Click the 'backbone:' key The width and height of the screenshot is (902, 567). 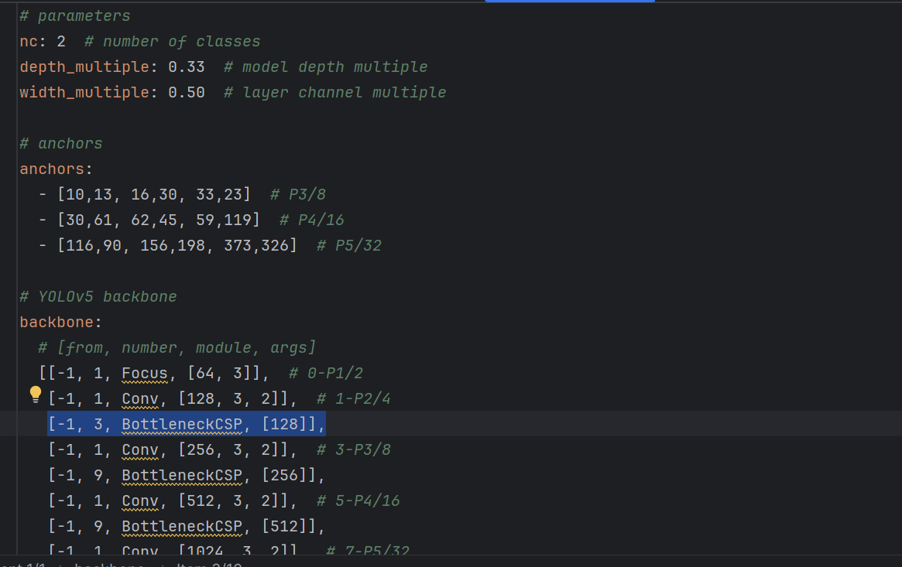click(60, 322)
